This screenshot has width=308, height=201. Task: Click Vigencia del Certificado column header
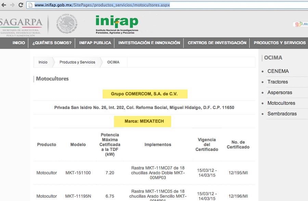pos(207,145)
